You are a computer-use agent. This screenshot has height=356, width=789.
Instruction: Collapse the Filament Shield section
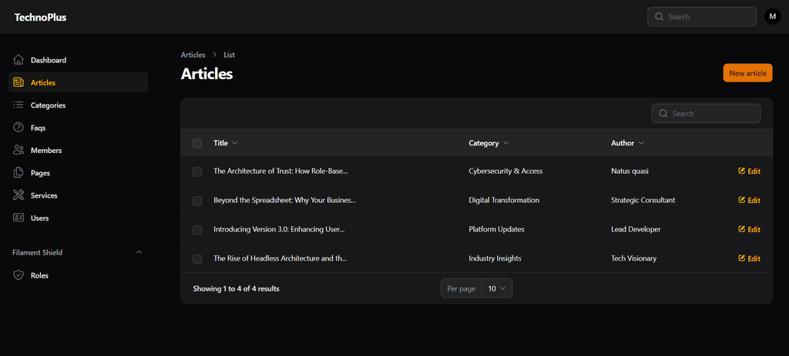tap(139, 252)
